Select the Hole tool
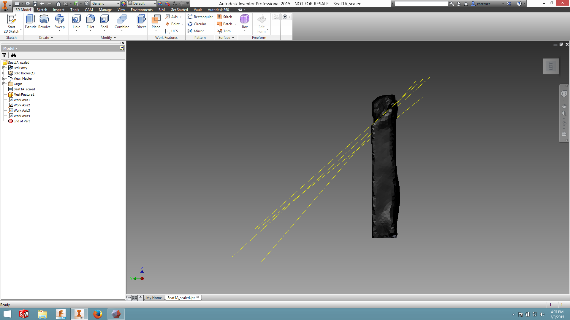This screenshot has height=320, width=570. [x=76, y=23]
